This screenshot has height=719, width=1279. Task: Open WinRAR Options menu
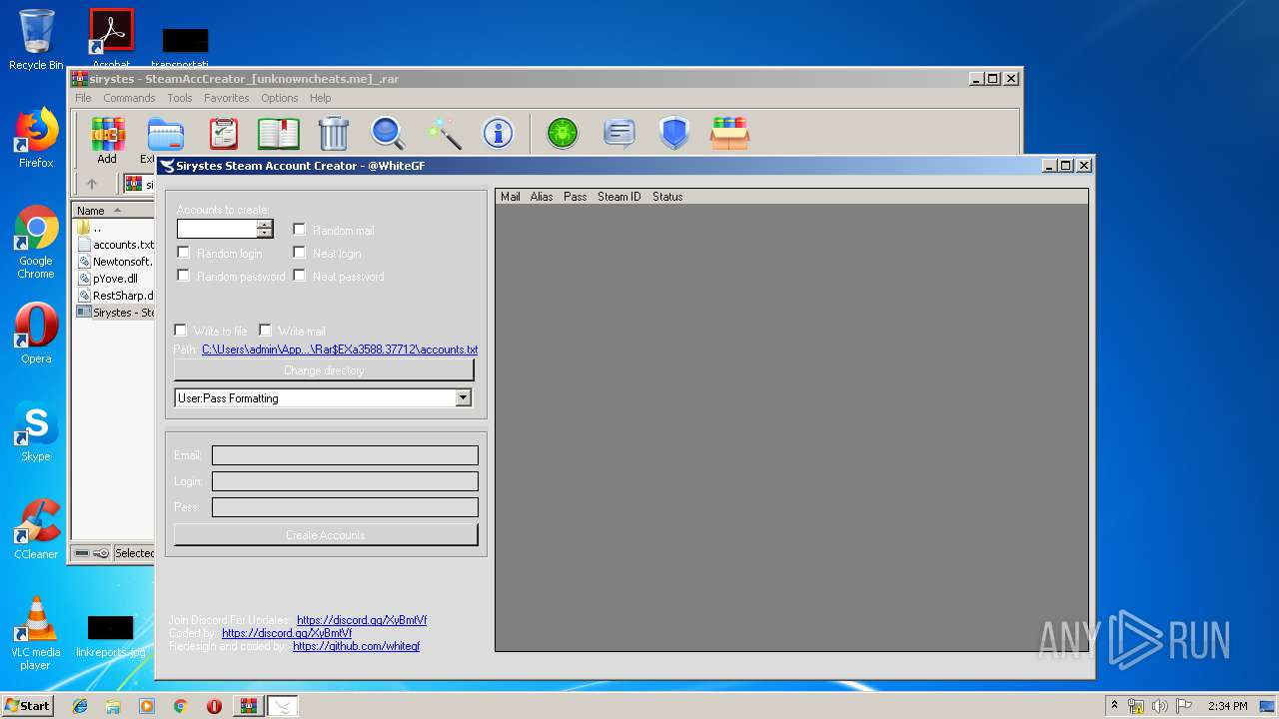coord(280,98)
